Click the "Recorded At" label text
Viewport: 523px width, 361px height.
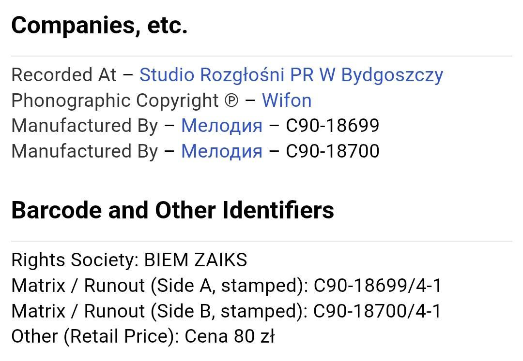64,75
